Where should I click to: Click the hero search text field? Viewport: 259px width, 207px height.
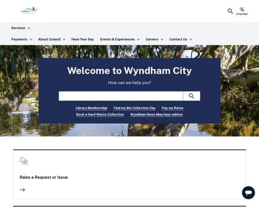click(x=121, y=96)
